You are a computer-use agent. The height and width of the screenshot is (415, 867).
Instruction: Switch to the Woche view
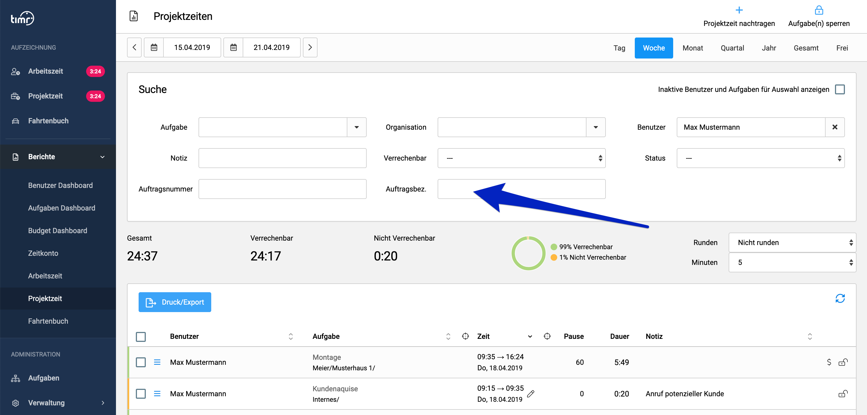pos(654,48)
